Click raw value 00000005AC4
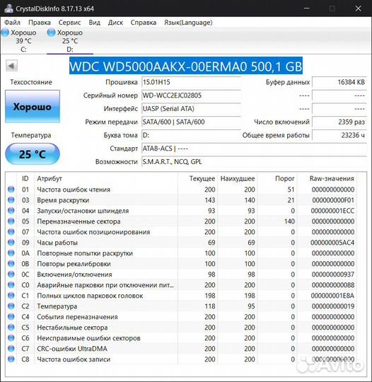The image size is (372, 382). [x=332, y=243]
